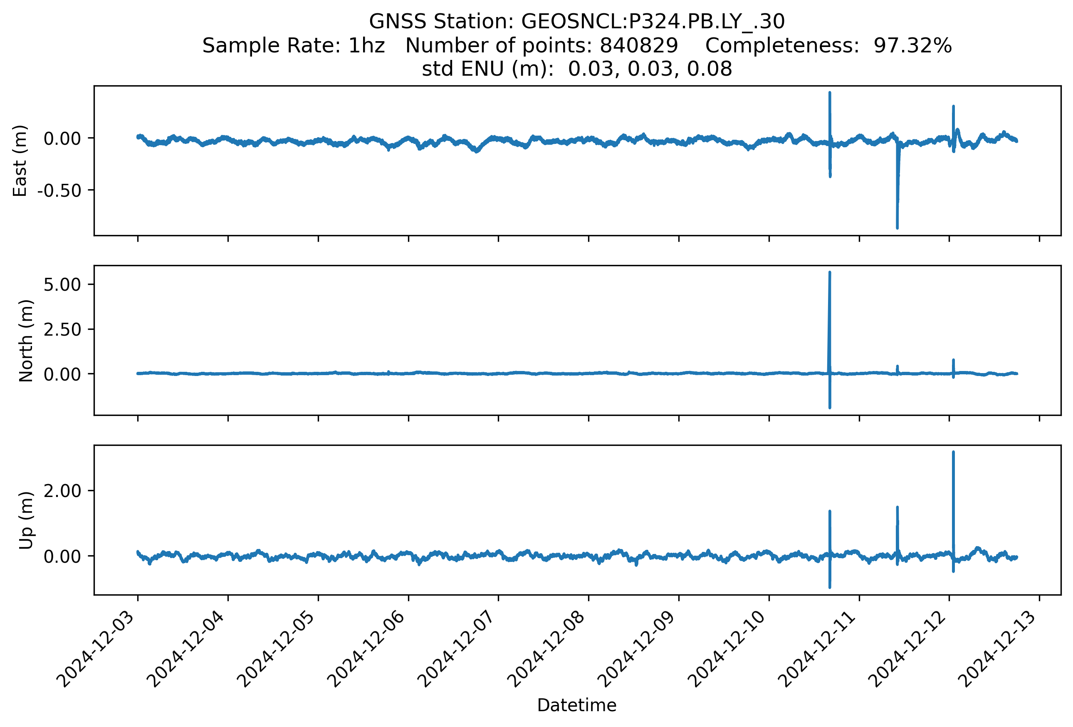
Task: Click the 5.00 tick on North axis
Action: [62, 285]
